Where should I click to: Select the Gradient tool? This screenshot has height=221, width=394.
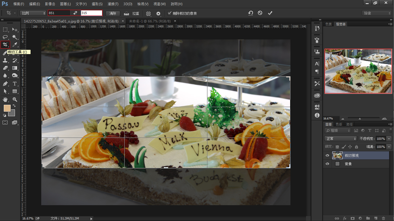[15, 68]
